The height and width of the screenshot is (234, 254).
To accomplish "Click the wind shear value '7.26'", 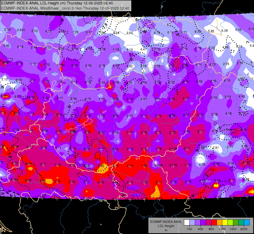I will [x=75, y=32].
